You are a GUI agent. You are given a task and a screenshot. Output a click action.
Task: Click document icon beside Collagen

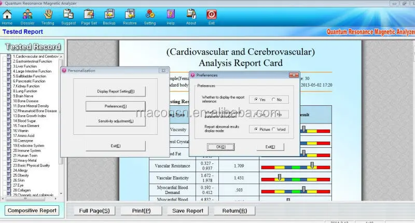pos(9,190)
